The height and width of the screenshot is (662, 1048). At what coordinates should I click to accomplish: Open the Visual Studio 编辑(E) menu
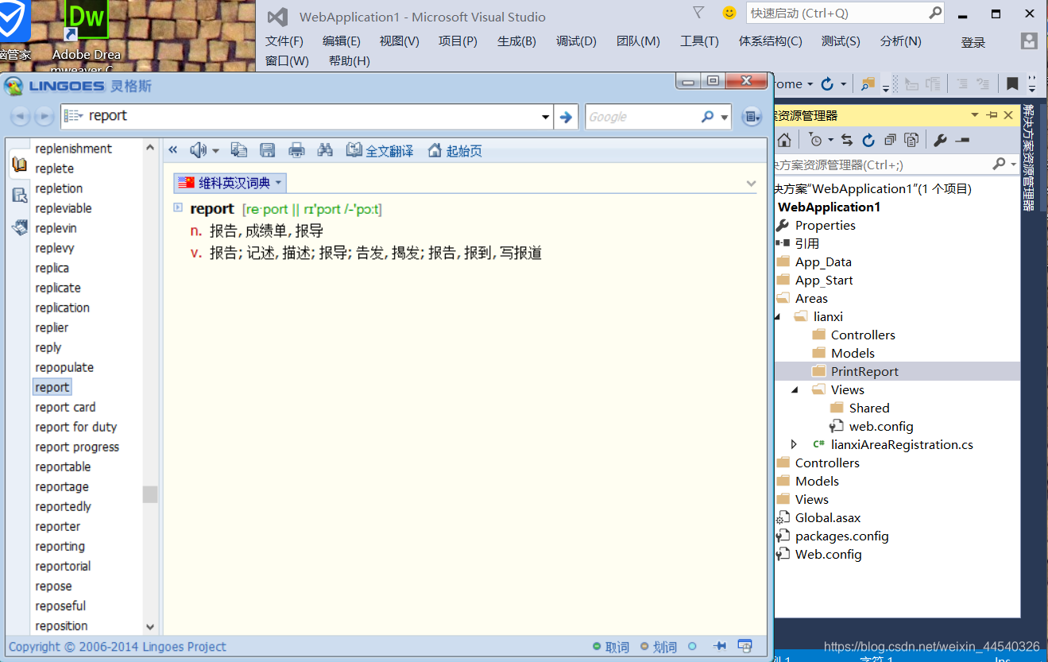click(x=342, y=41)
